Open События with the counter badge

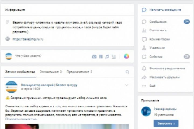(165, 57)
